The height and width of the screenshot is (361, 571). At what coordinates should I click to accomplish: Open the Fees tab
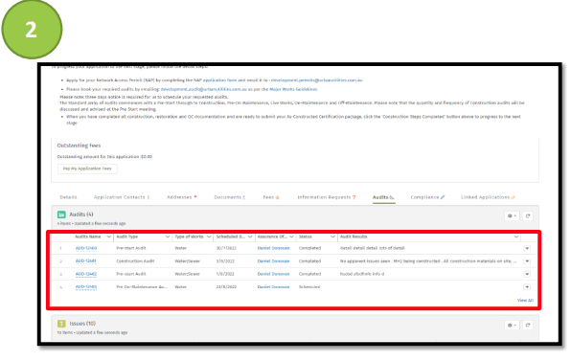click(271, 197)
